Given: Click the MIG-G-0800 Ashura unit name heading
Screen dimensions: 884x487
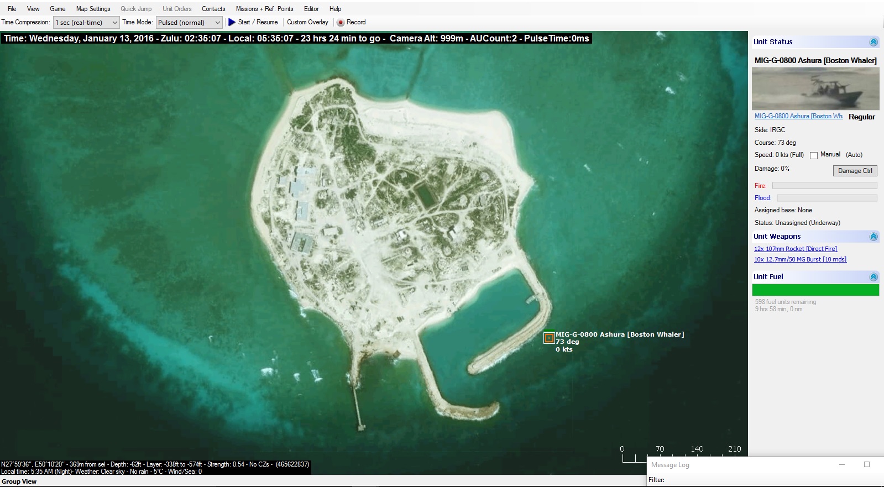Looking at the screenshot, I should pyautogui.click(x=815, y=60).
